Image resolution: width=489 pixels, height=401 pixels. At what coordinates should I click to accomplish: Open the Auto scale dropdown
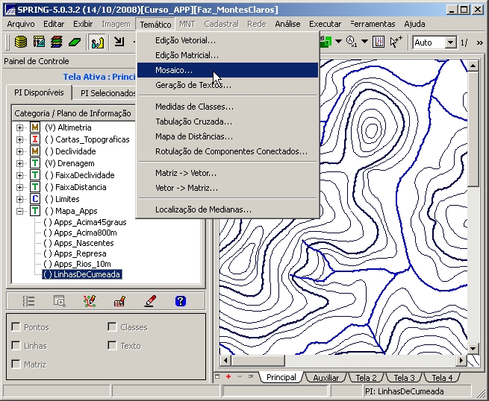pos(450,42)
